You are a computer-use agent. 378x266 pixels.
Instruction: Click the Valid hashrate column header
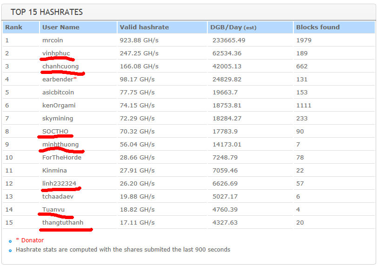click(162, 27)
